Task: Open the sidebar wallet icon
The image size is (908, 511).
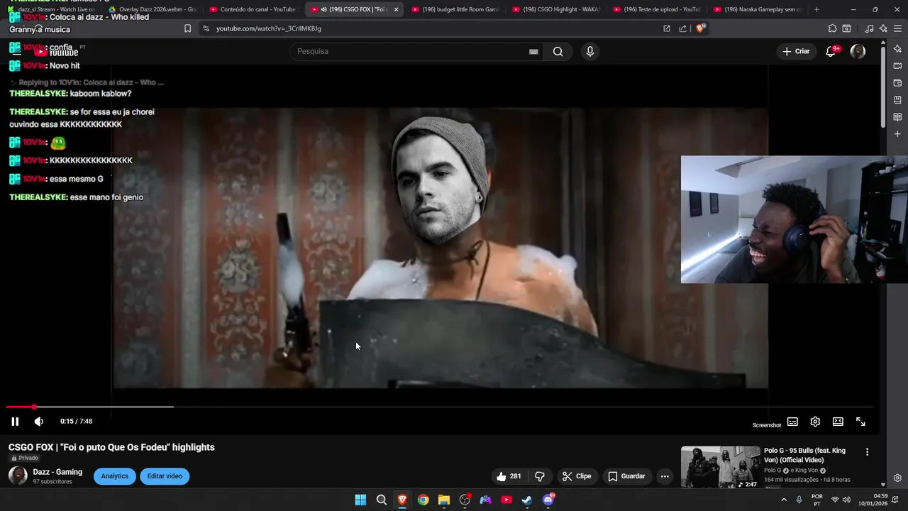Action: 897,83
